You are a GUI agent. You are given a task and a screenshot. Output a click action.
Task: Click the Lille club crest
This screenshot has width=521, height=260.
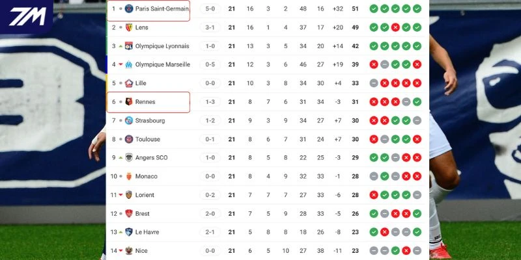coord(128,83)
